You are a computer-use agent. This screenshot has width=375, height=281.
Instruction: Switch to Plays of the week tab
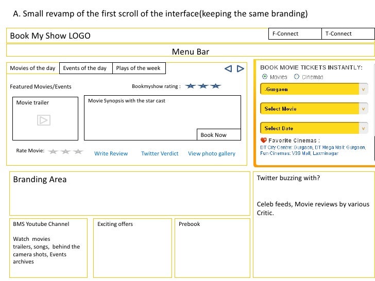pos(139,68)
